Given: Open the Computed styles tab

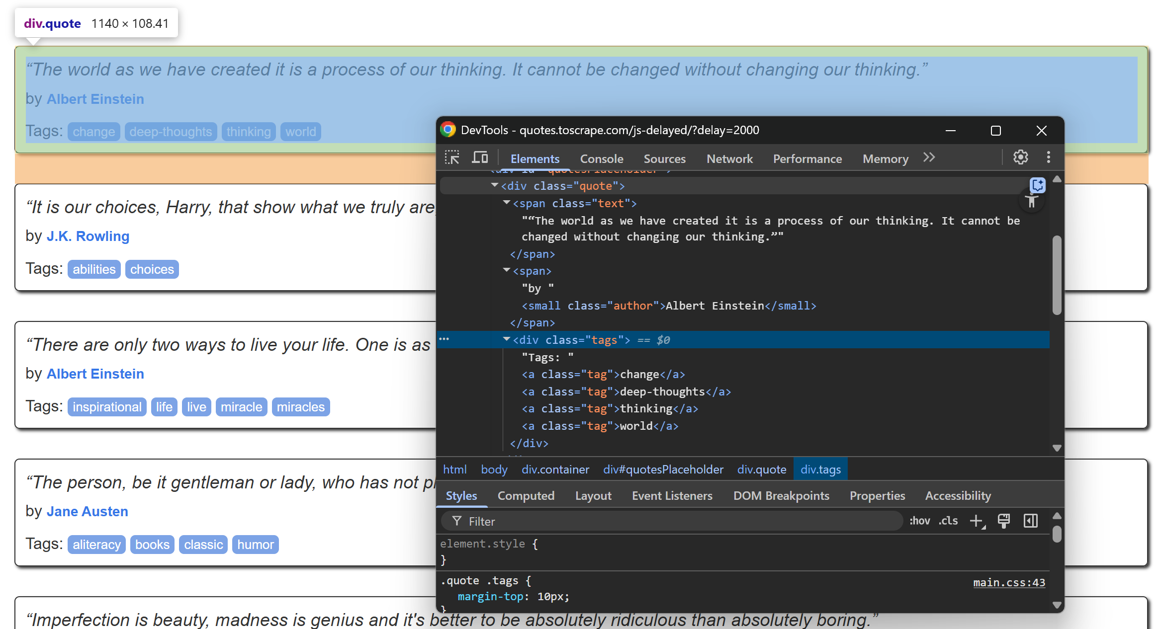Looking at the screenshot, I should pyautogui.click(x=526, y=495).
